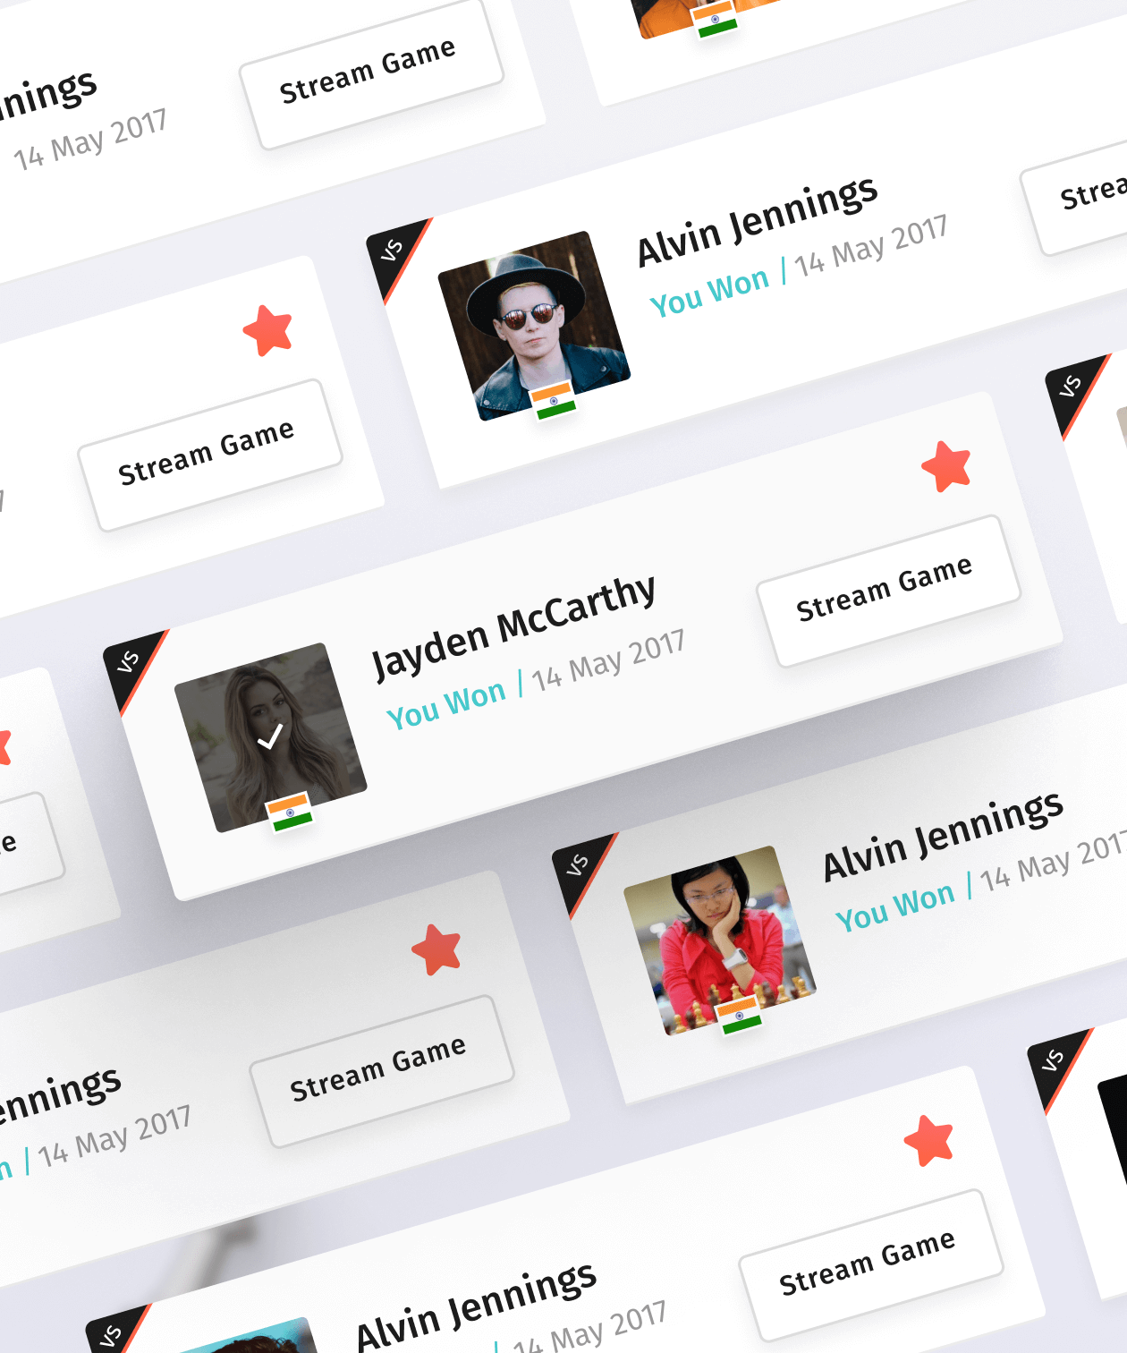1127x1353 pixels.
Task: Click Stream Game button below upper-left star
Action: pyautogui.click(x=210, y=455)
